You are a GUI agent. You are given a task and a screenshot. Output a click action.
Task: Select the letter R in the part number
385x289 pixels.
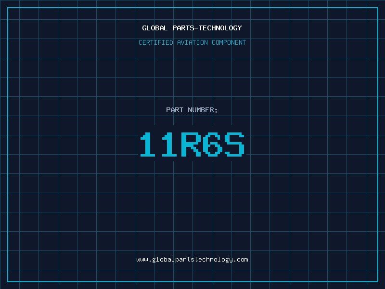coord(192,144)
